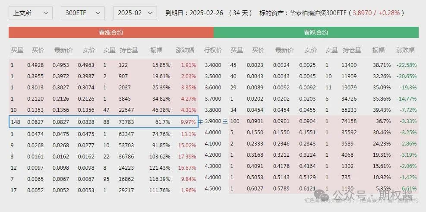Click call amplitude 91.85%
426x212 pixels.
pyautogui.click(x=161, y=146)
